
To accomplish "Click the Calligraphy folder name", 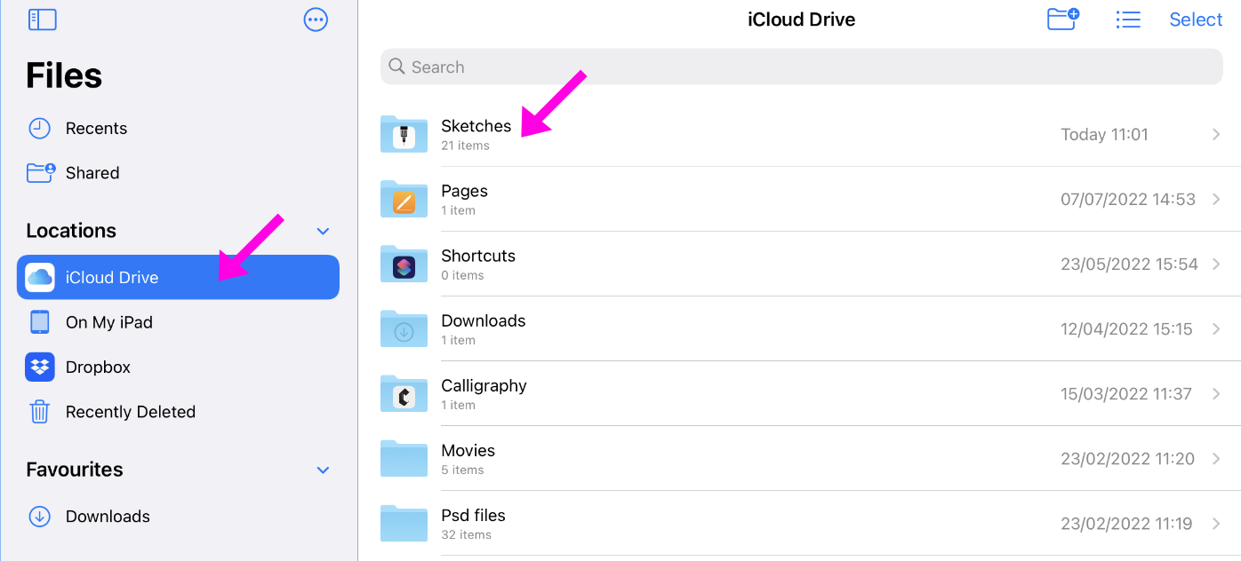I will [x=484, y=385].
